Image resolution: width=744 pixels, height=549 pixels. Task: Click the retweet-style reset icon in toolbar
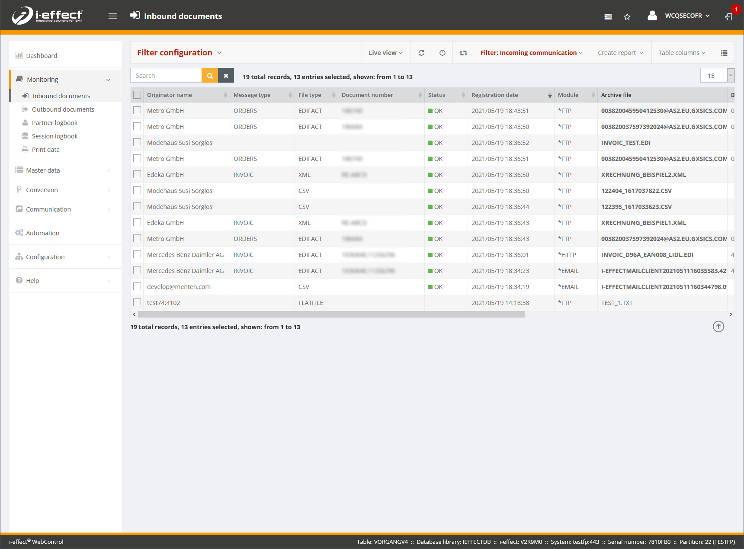pyautogui.click(x=463, y=53)
